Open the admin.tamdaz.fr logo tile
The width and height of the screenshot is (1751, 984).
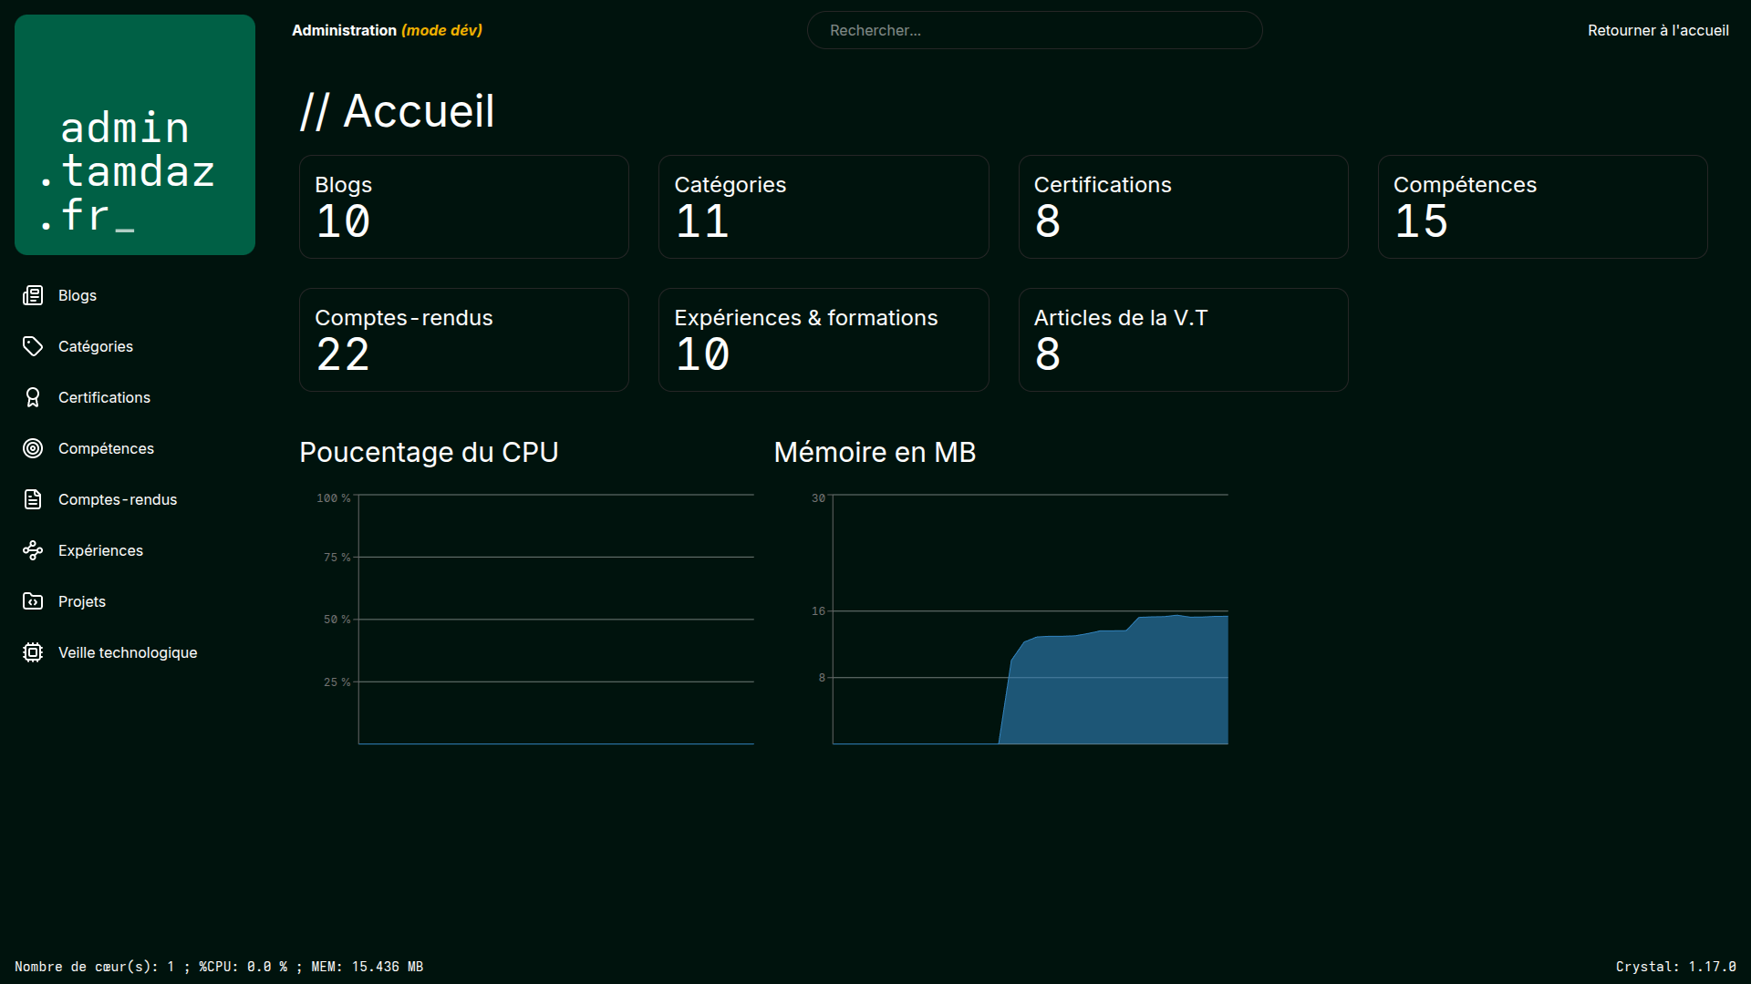coord(135,135)
